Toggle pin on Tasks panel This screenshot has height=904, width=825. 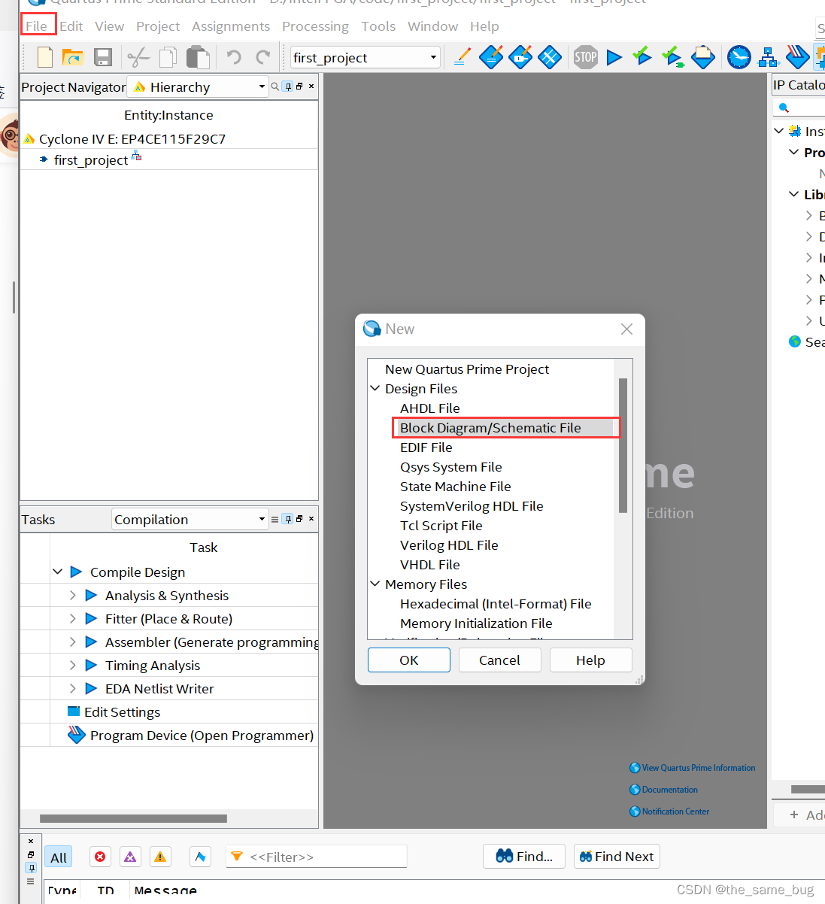pos(287,519)
